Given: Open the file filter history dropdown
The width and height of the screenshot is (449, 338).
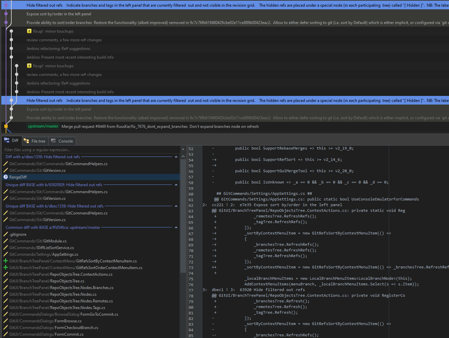Looking at the screenshot, I should point(183,149).
